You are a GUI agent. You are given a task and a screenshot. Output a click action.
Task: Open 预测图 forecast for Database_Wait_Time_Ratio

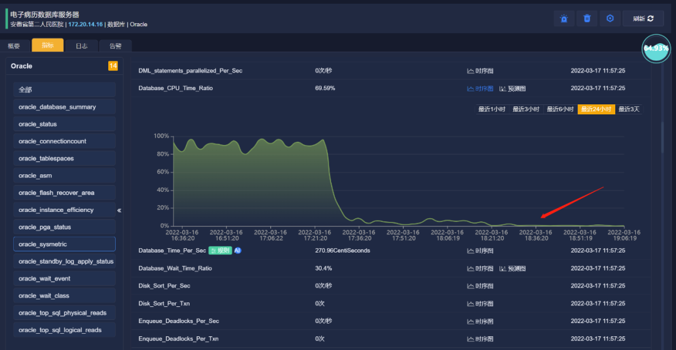coord(513,269)
